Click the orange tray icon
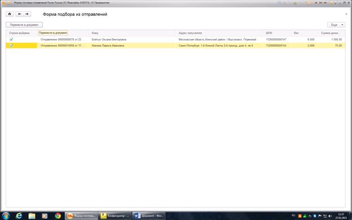Viewport: 352px width, 220px height. click(300, 216)
